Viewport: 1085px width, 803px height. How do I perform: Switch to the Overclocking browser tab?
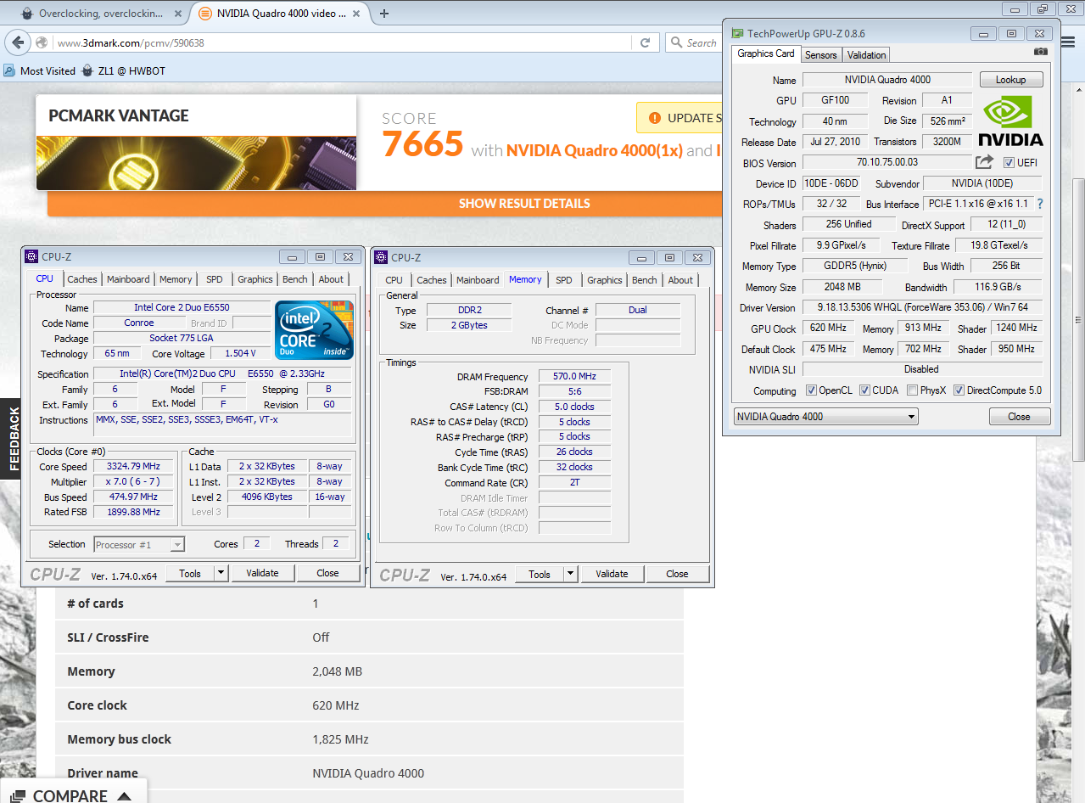[x=100, y=14]
